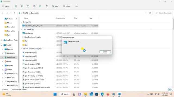This screenshot has width=174, height=97.
Task: Sort by Type column header
Action: 76,18
